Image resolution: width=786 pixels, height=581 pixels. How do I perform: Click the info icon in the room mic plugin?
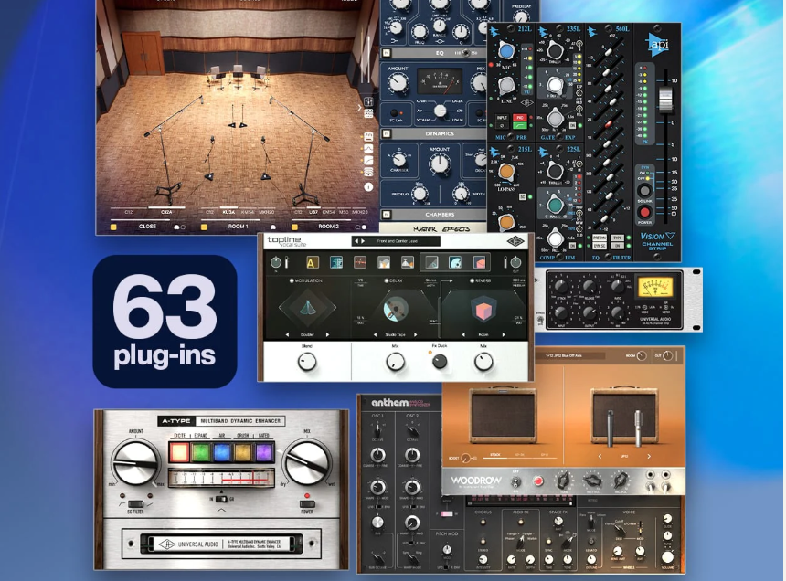368,187
